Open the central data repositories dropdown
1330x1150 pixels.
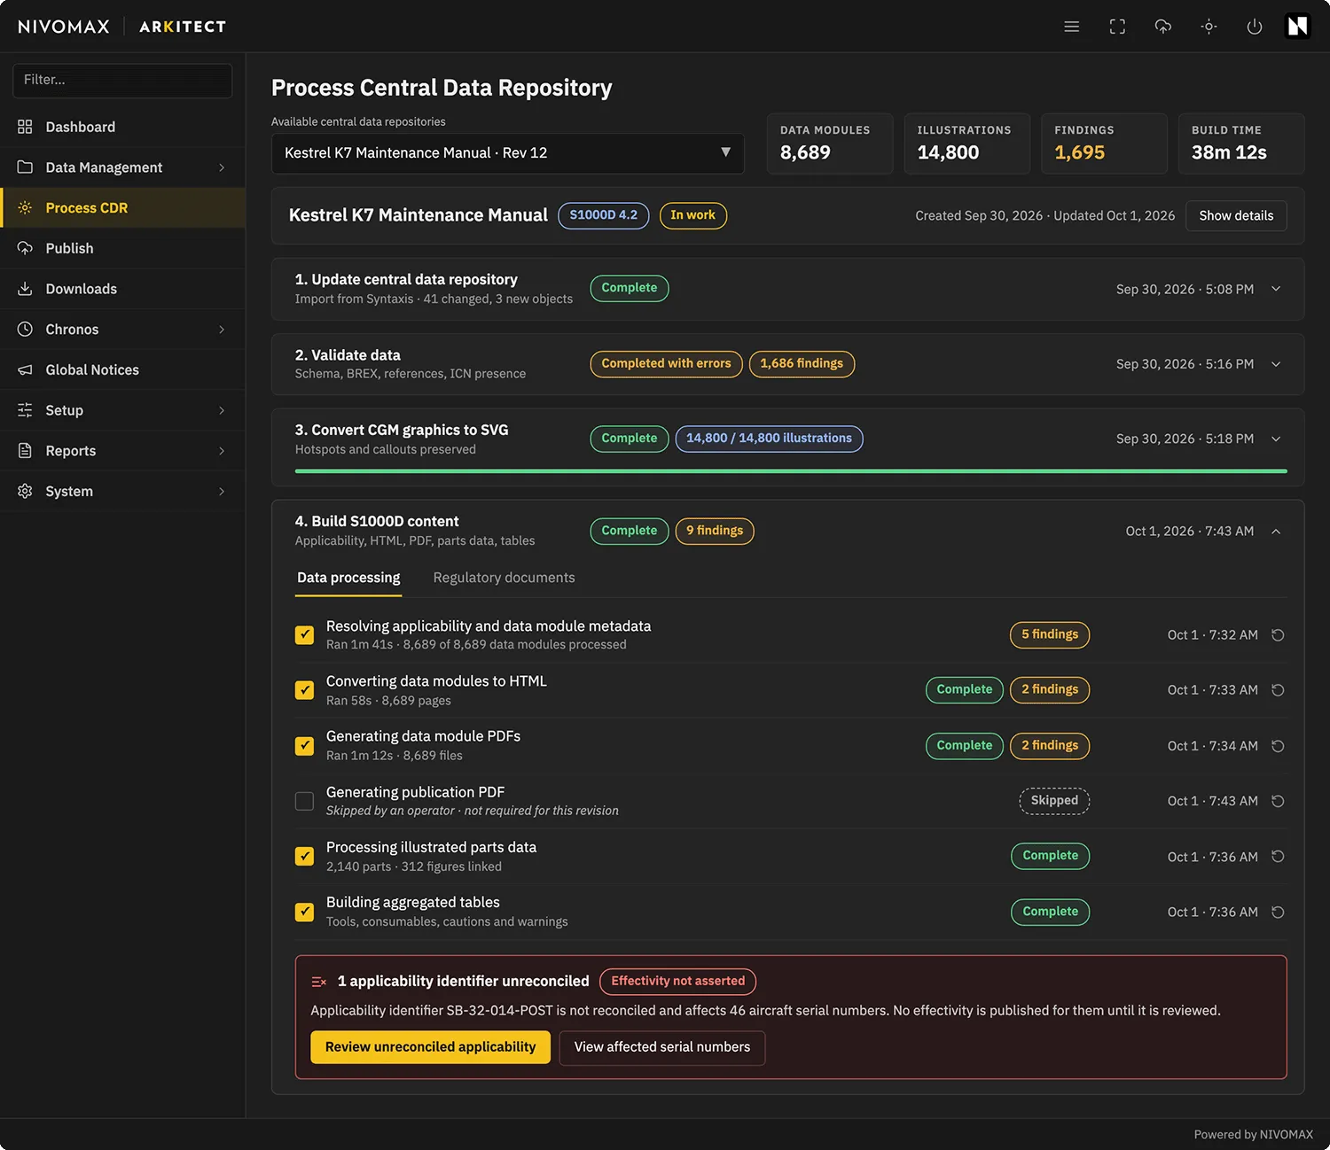[507, 153]
